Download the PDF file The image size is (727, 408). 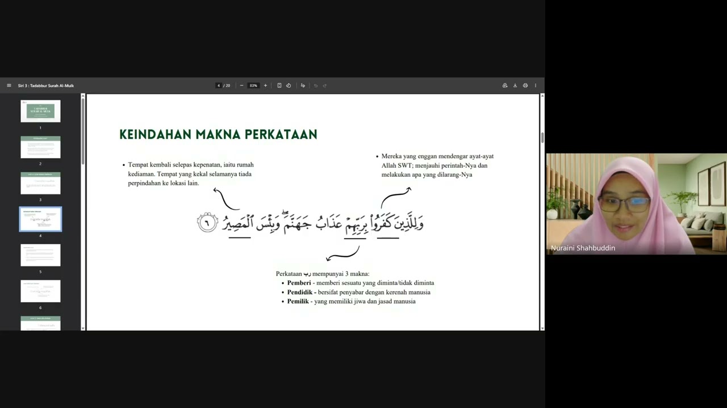[515, 86]
